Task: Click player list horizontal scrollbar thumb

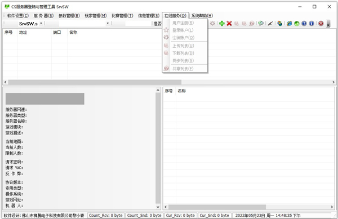Action: coord(217,207)
